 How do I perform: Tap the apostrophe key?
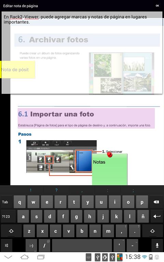[x=119, y=246]
